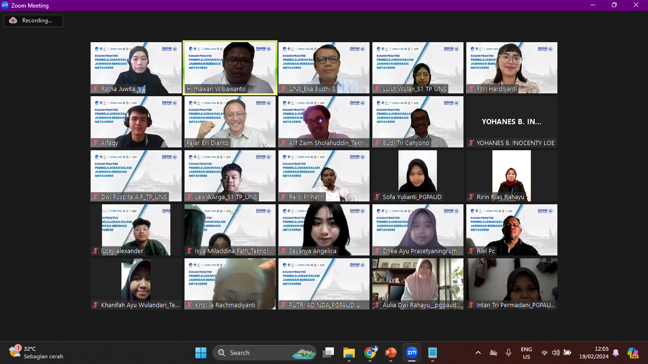Image resolution: width=648 pixels, height=364 pixels.
Task: Open the Notepad icon in the taskbar
Action: coord(432,353)
